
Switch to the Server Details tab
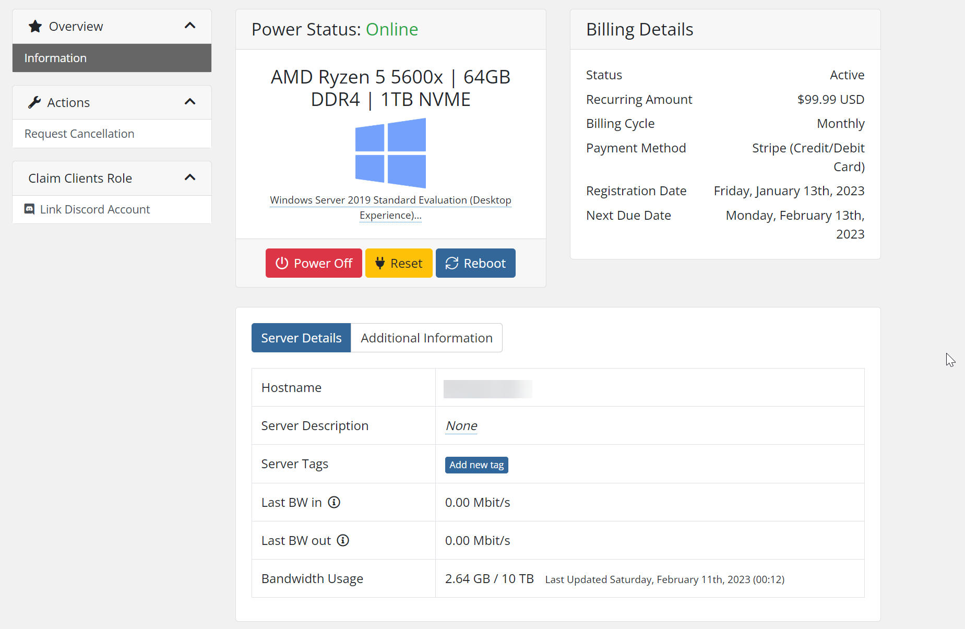tap(301, 338)
